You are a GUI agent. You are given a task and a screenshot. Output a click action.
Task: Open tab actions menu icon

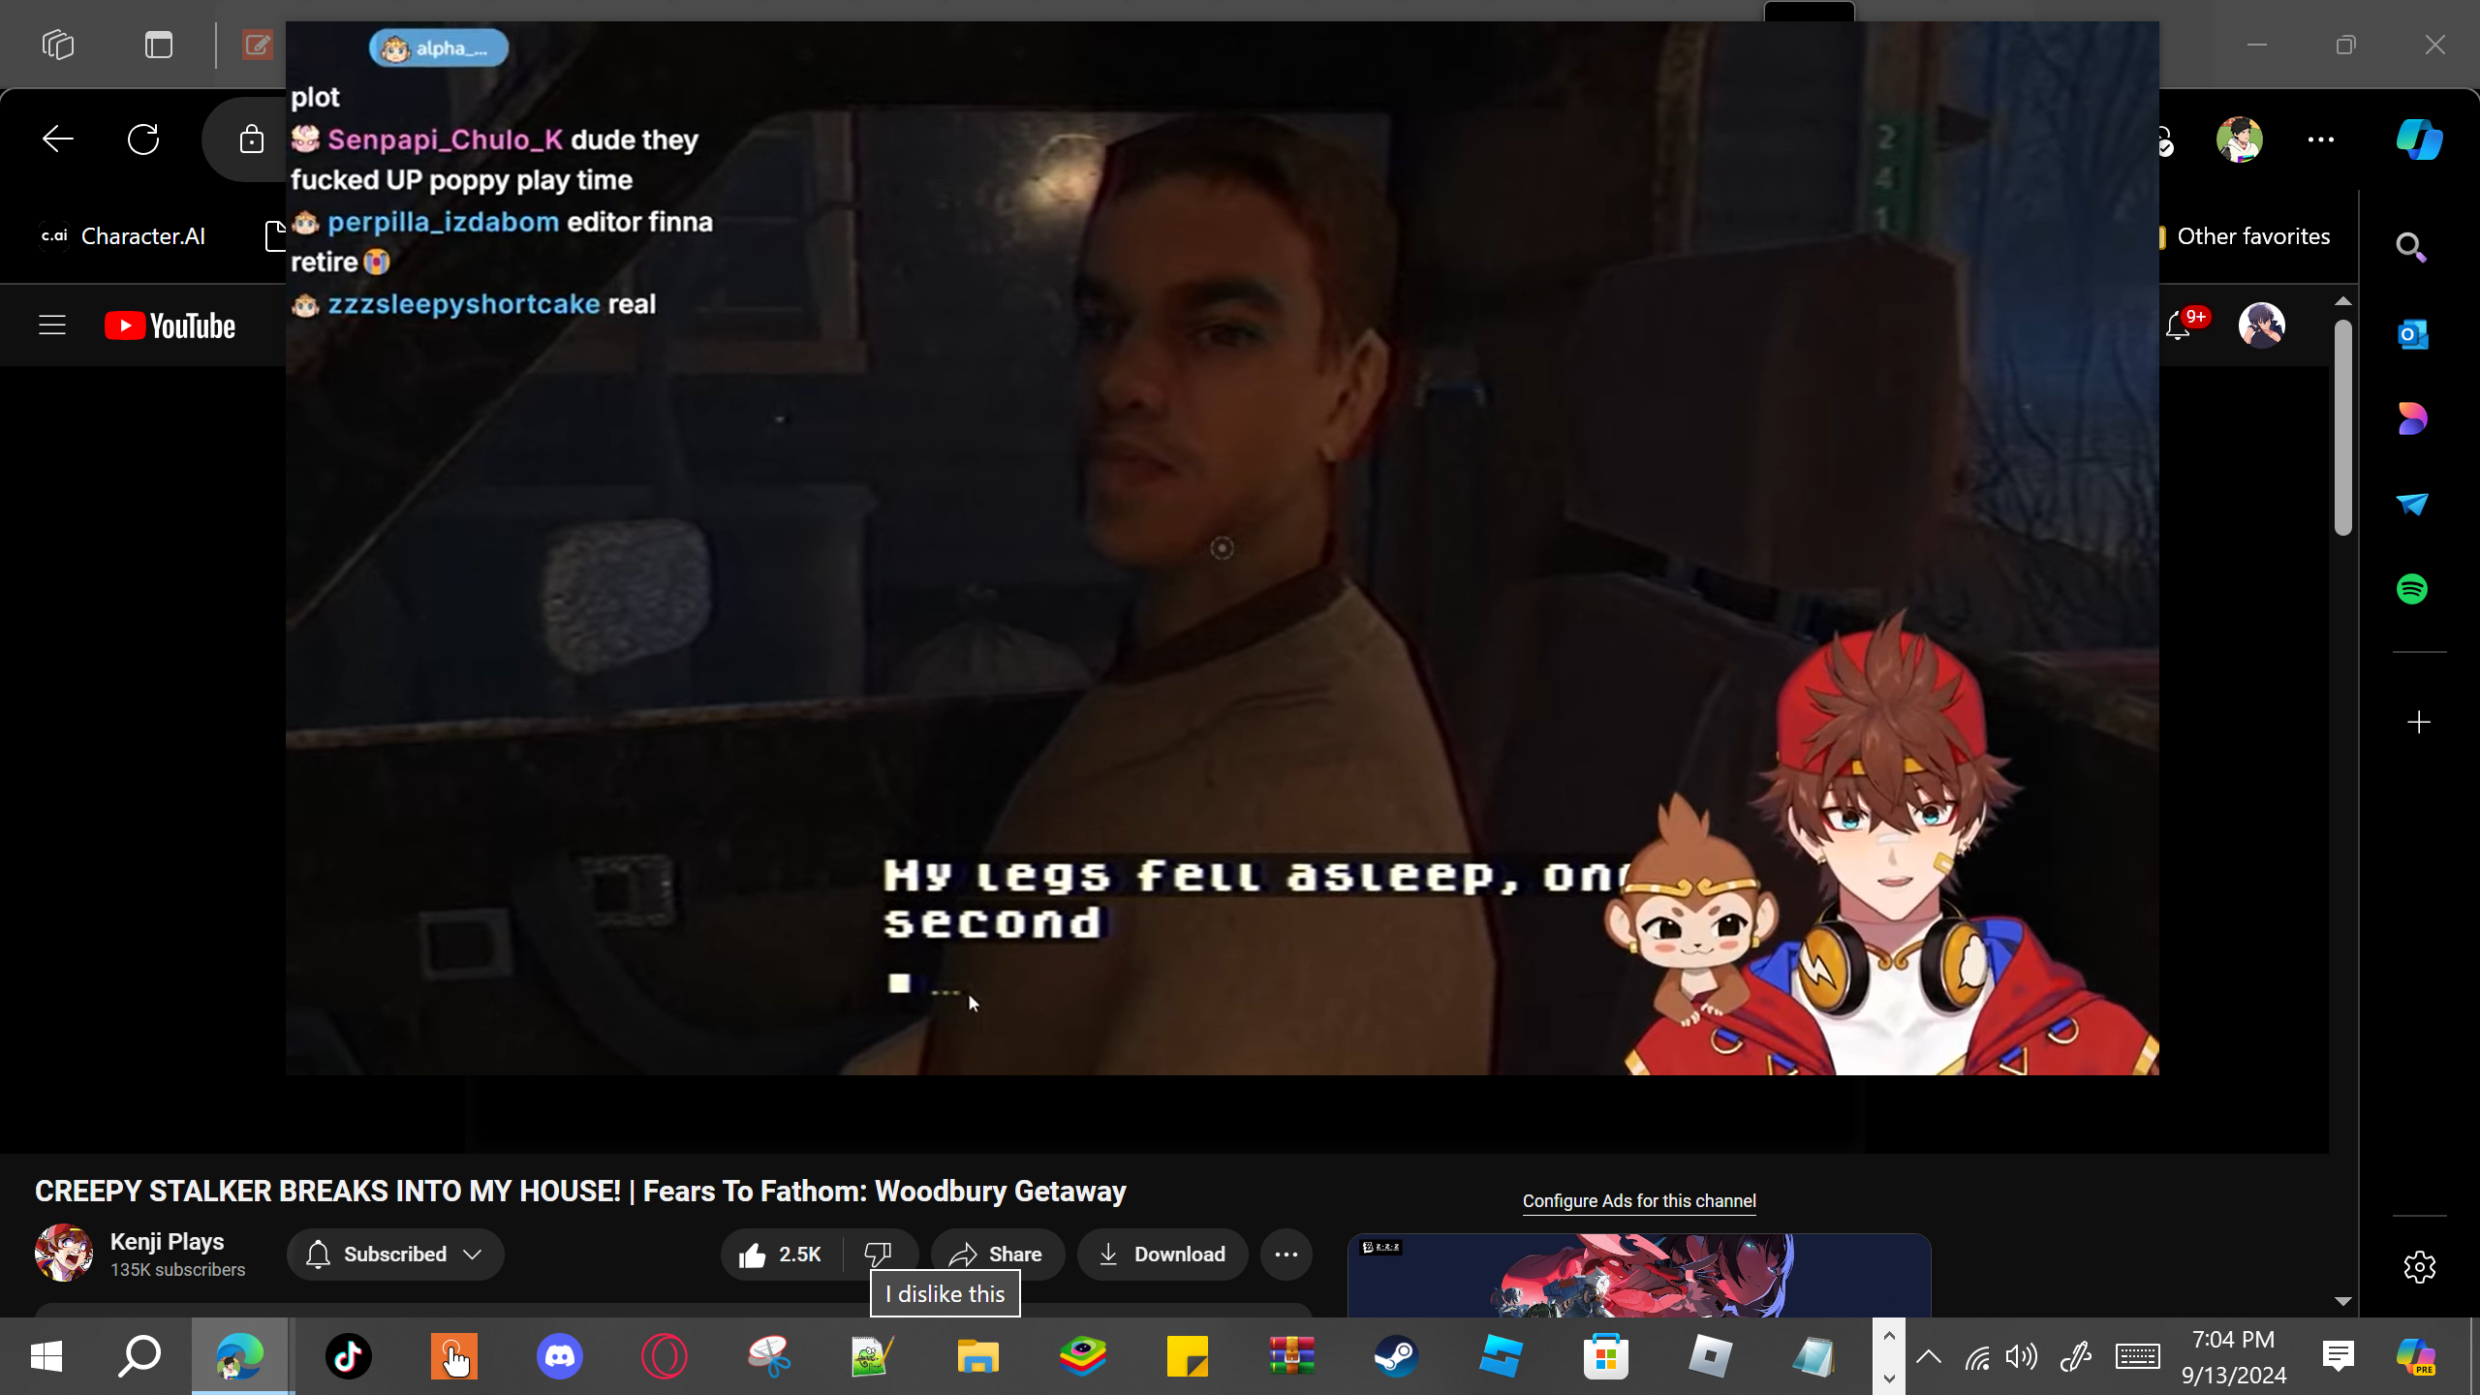coord(159,45)
